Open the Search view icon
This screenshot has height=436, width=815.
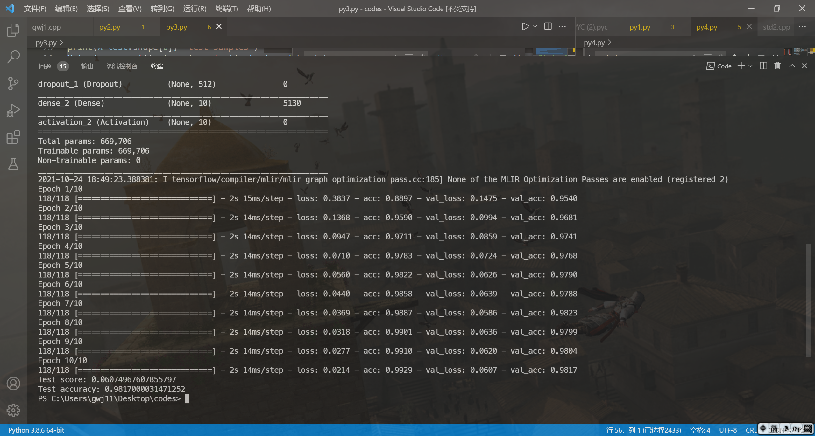13,57
